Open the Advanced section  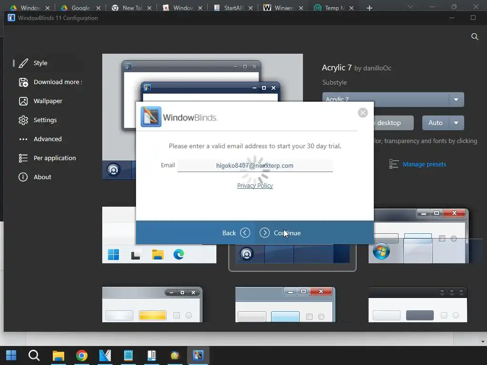tap(48, 139)
